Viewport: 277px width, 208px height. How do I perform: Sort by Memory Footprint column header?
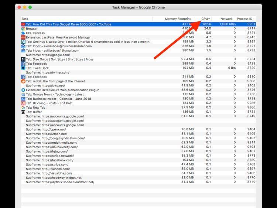coord(178,19)
